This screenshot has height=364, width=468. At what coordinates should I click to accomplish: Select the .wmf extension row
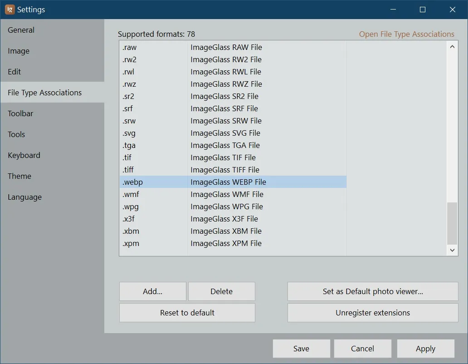233,194
